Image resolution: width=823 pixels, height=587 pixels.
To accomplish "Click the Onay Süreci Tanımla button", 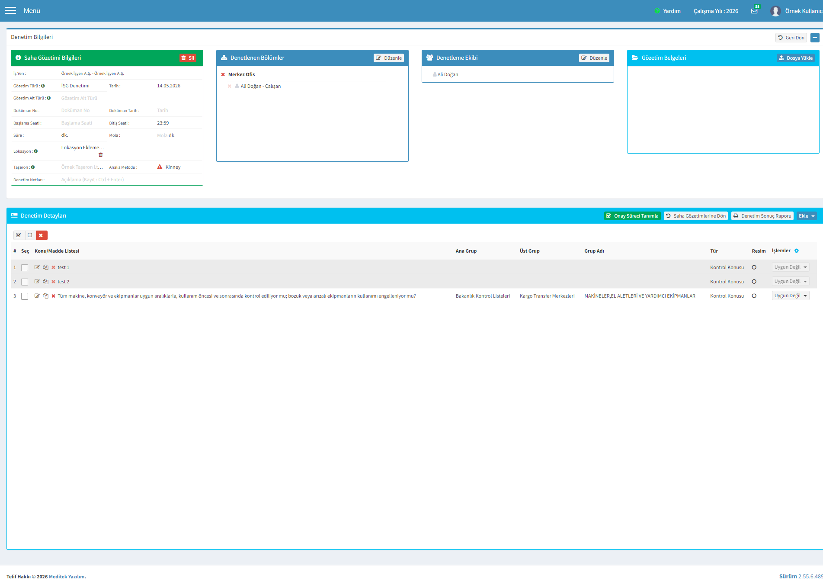I will coord(632,216).
